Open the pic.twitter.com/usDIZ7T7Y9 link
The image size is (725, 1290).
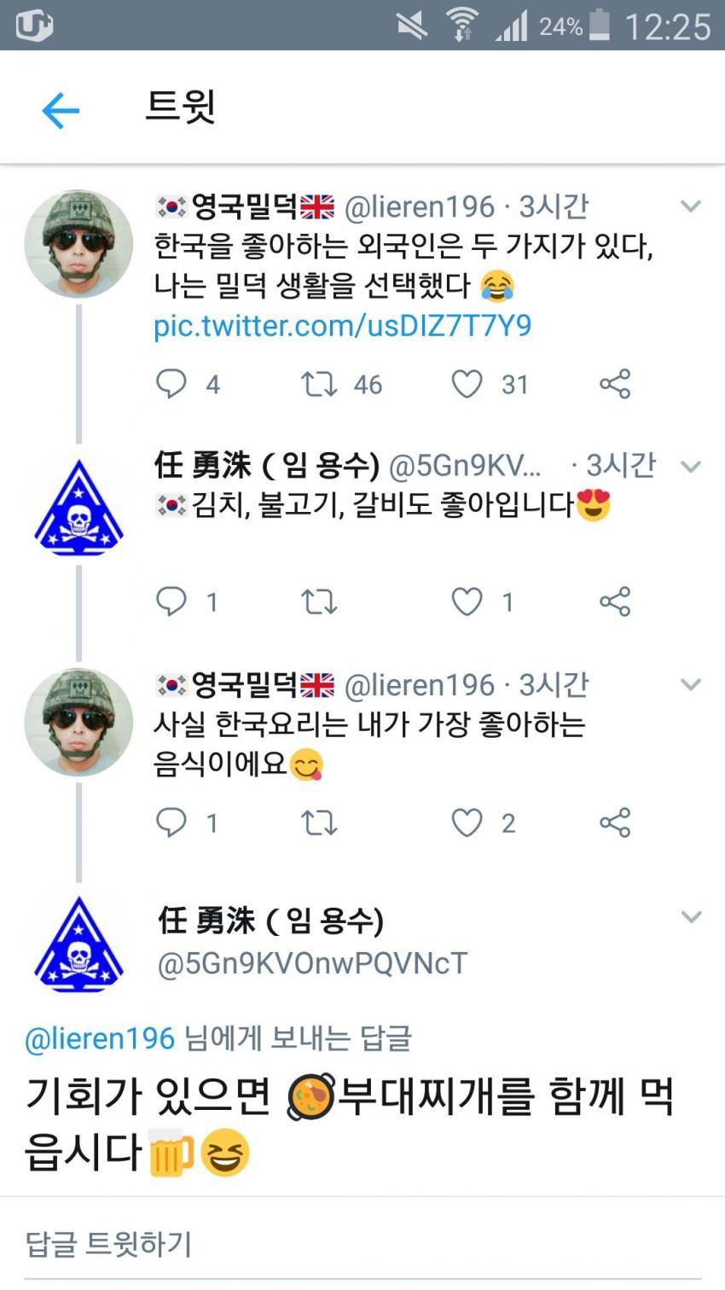pyautogui.click(x=342, y=326)
